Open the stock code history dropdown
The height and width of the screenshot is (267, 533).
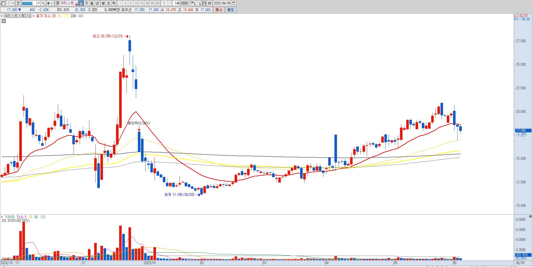tap(39, 3)
